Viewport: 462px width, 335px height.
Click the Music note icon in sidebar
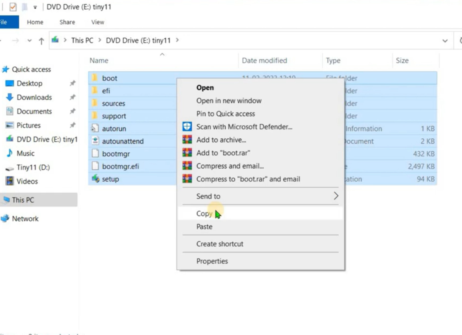(10, 153)
